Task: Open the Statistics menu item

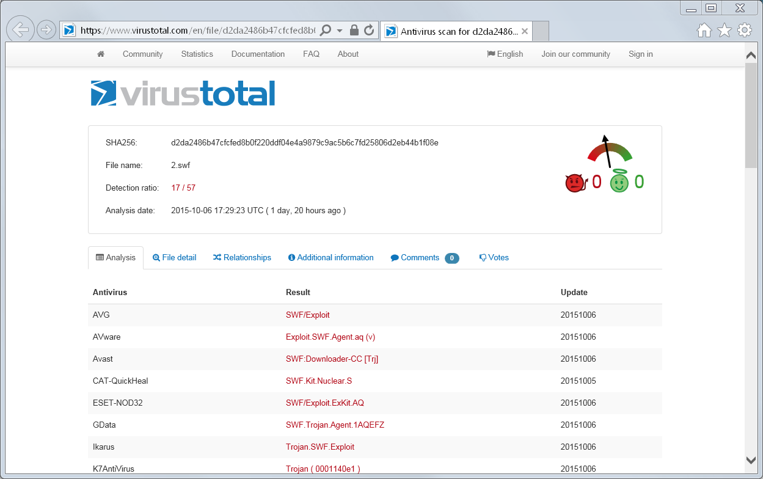Action: pyautogui.click(x=197, y=54)
